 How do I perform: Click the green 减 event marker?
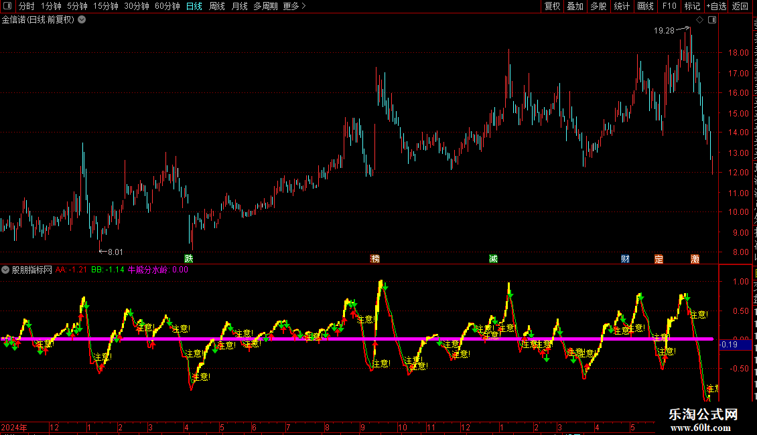coord(493,259)
